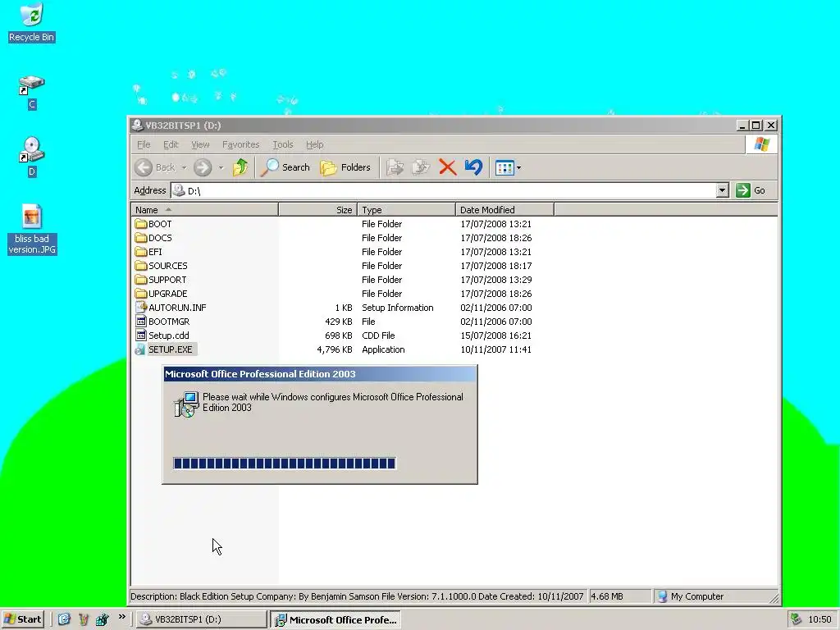The height and width of the screenshot is (630, 840).
Task: Click the taskbar clock showing 10:50
Action: (x=819, y=619)
